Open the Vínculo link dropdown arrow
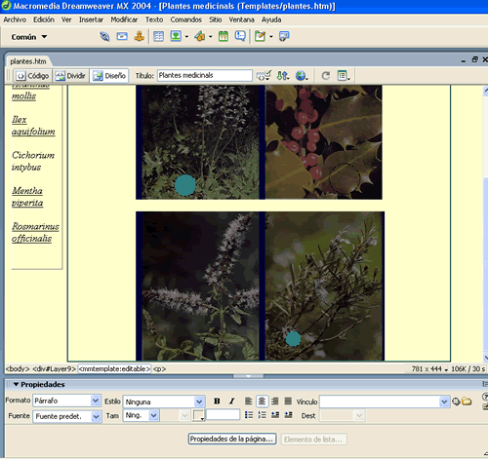The height and width of the screenshot is (459, 488). [x=444, y=402]
